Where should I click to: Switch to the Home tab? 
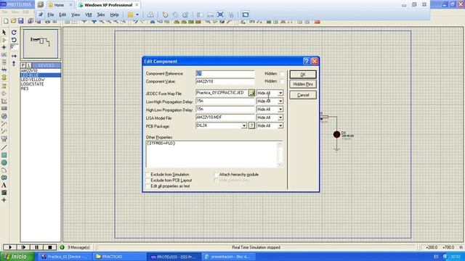(x=60, y=5)
